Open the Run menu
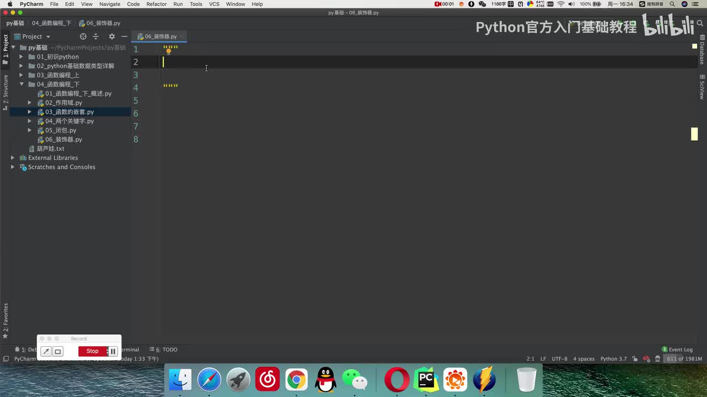 click(x=178, y=4)
